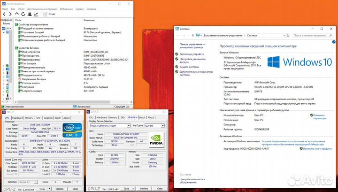This screenshot has height=192, width=338.
Task: Open Настройка удаленного доступа link
Action: click(x=192, y=61)
